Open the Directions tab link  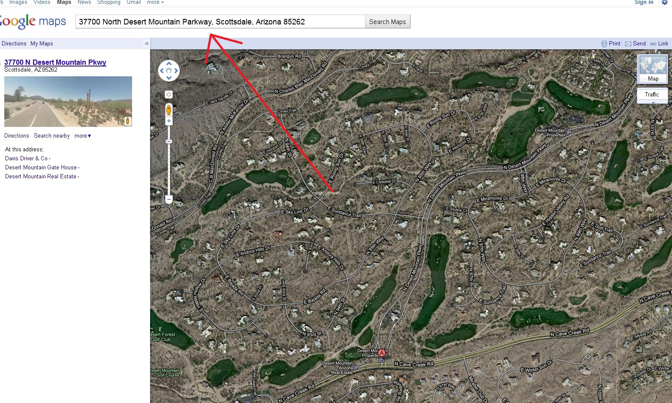(14, 44)
